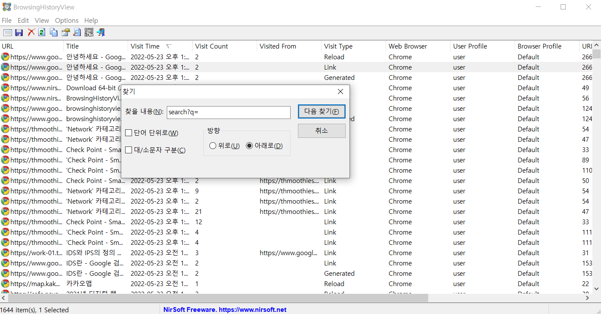Open the View menu

(42, 20)
